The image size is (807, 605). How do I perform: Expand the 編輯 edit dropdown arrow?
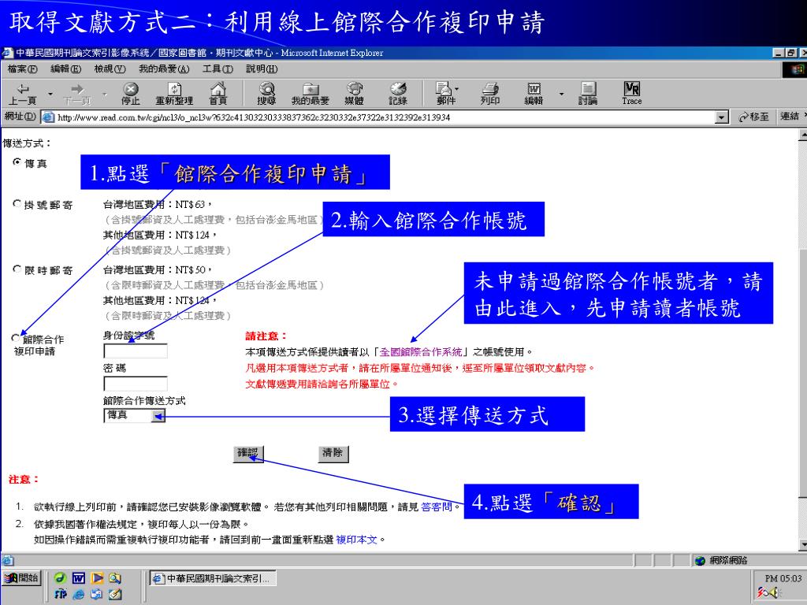(x=561, y=95)
